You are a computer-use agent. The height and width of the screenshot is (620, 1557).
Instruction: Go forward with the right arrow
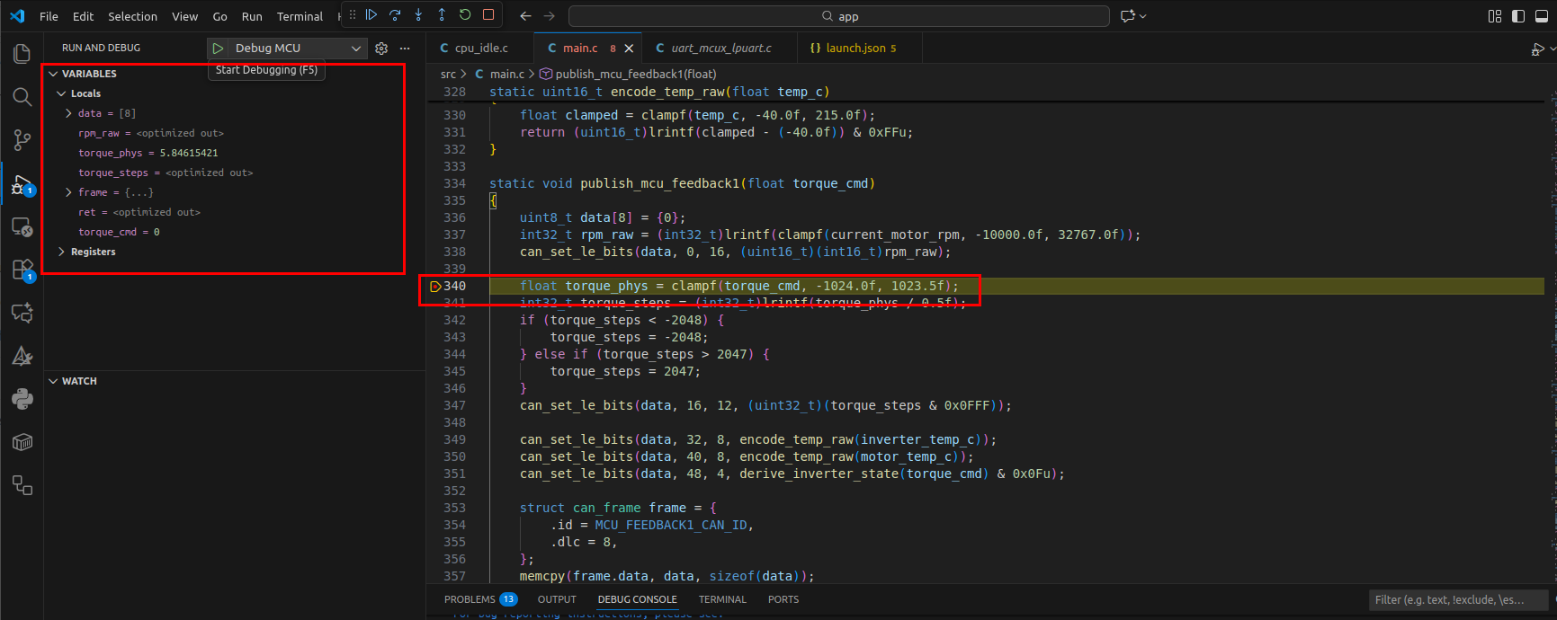pyautogui.click(x=550, y=16)
